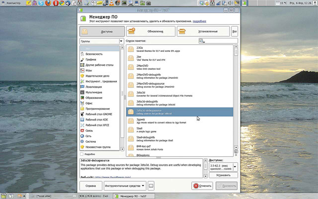Select the 2be package row
318x199 pixels.
point(180,58)
